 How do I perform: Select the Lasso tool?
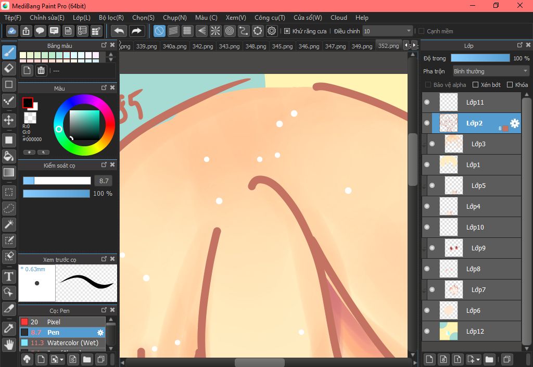pyautogui.click(x=9, y=208)
